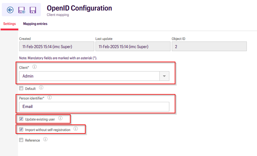This screenshot has height=156, width=257.
Task: Click the back arrow icon
Action: click(x=10, y=10)
